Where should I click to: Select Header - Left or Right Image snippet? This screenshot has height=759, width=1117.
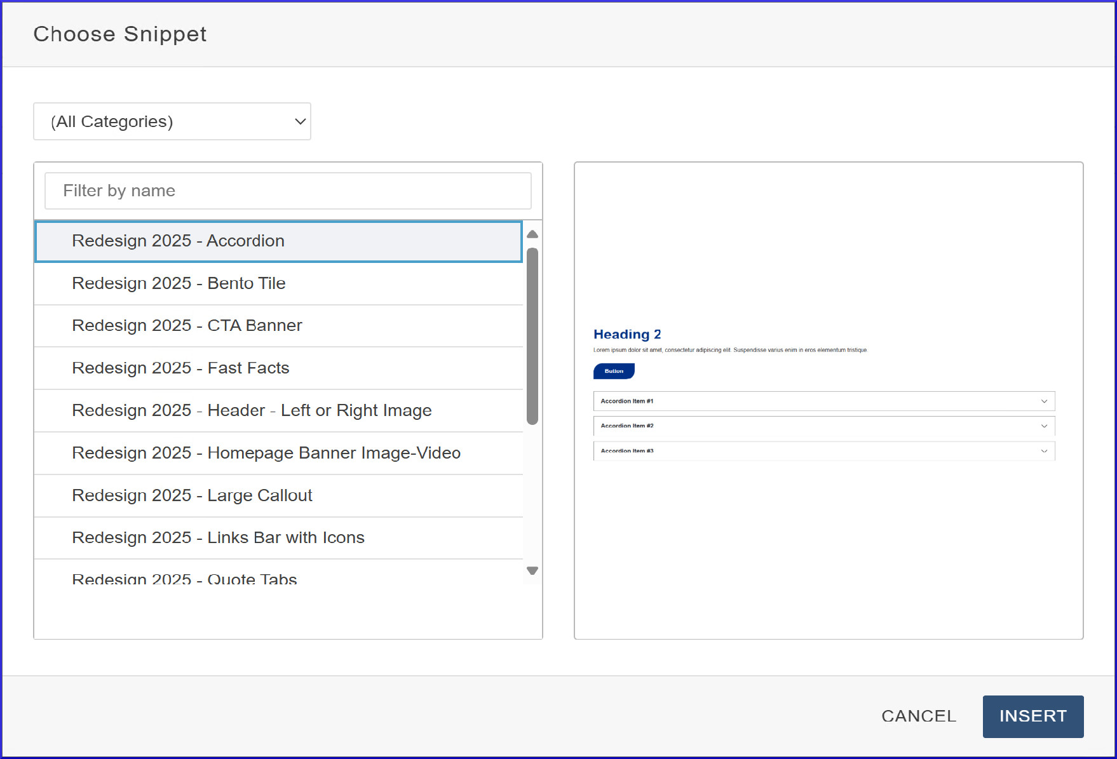coord(278,411)
